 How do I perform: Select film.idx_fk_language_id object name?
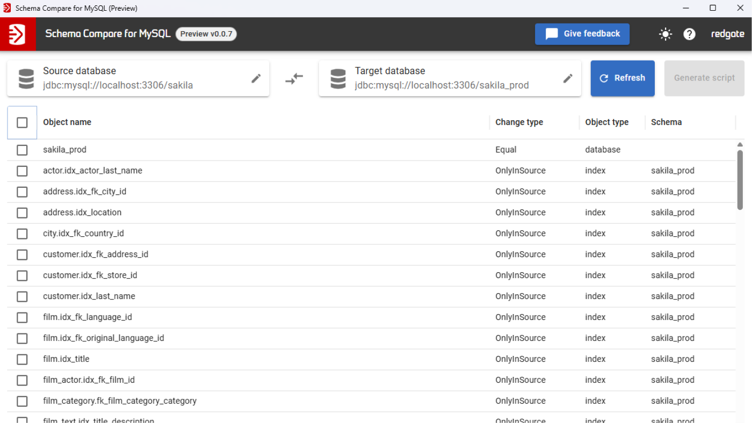click(x=88, y=317)
